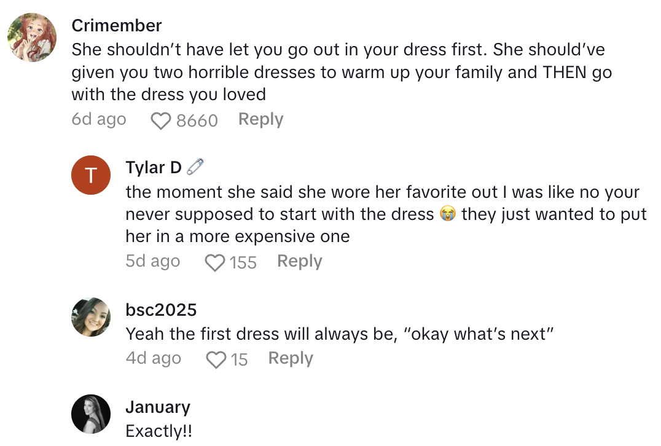Select the January username
Screen dimensions: 661x446
(158, 407)
